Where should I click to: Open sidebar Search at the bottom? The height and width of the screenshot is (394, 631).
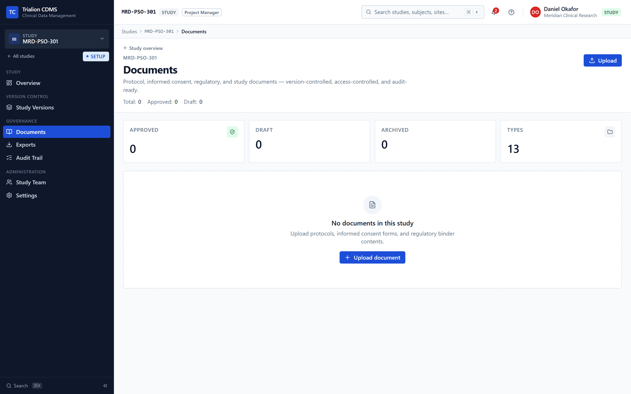[x=24, y=386]
